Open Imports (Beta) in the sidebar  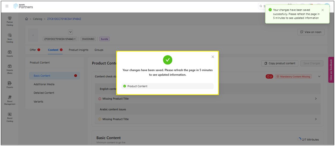10,69
